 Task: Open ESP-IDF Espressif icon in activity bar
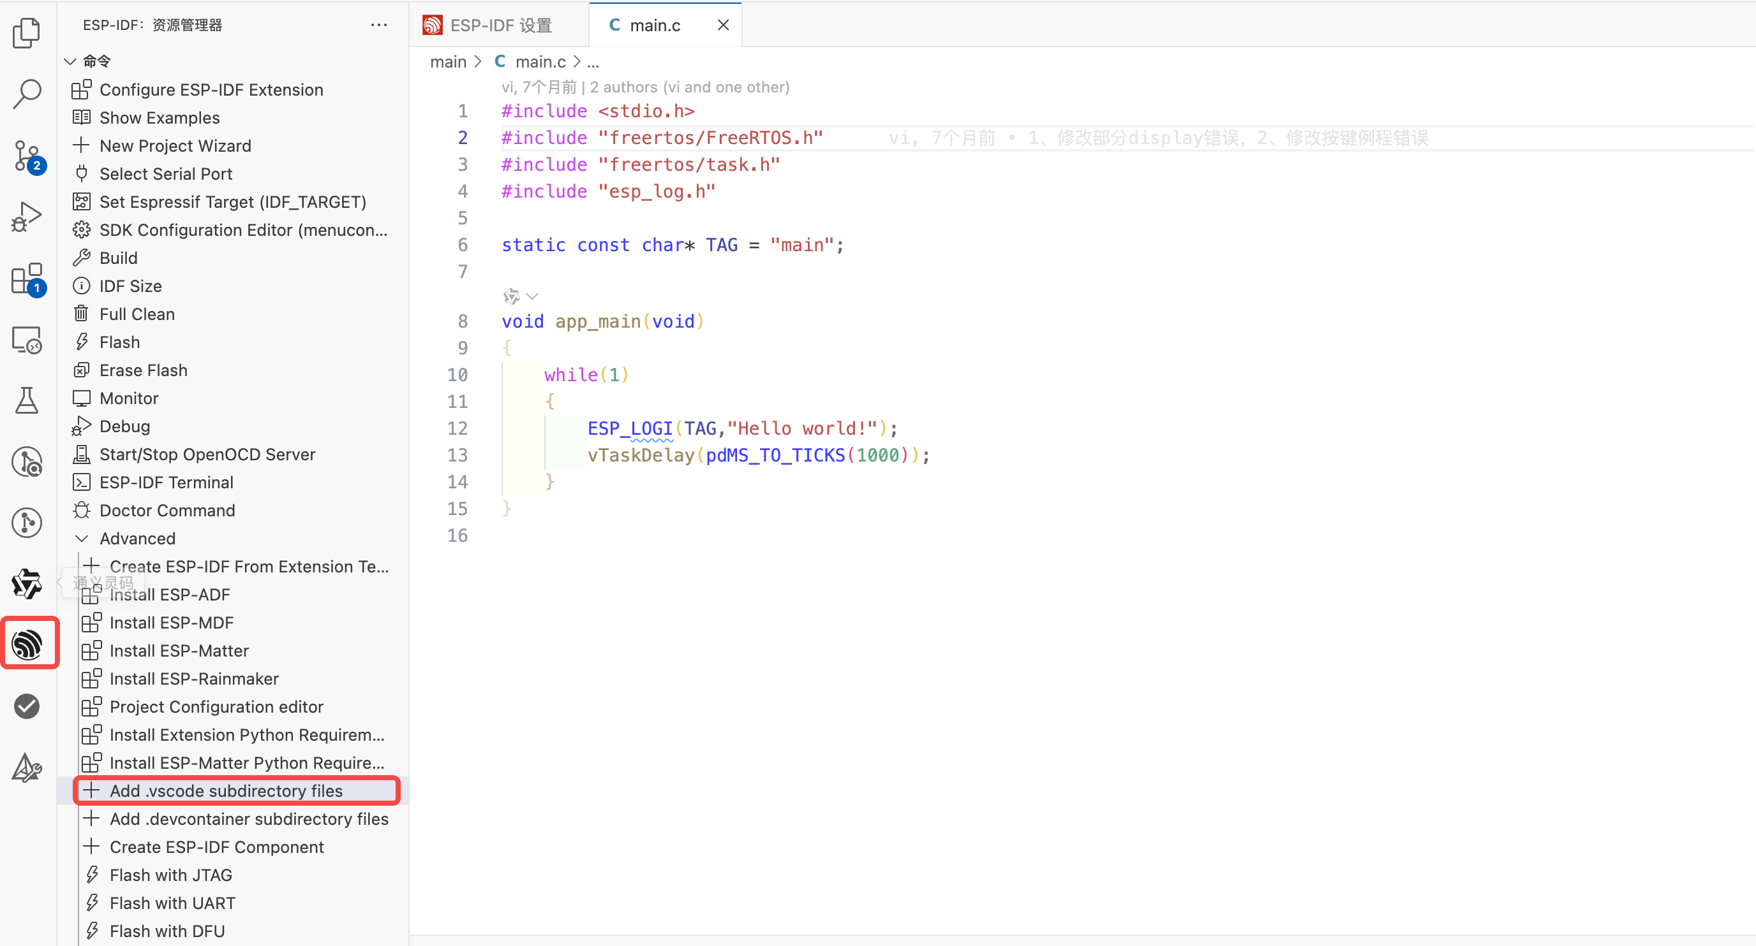click(x=27, y=644)
